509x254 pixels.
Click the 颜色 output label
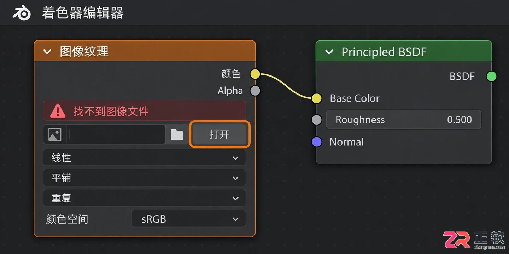click(x=231, y=74)
